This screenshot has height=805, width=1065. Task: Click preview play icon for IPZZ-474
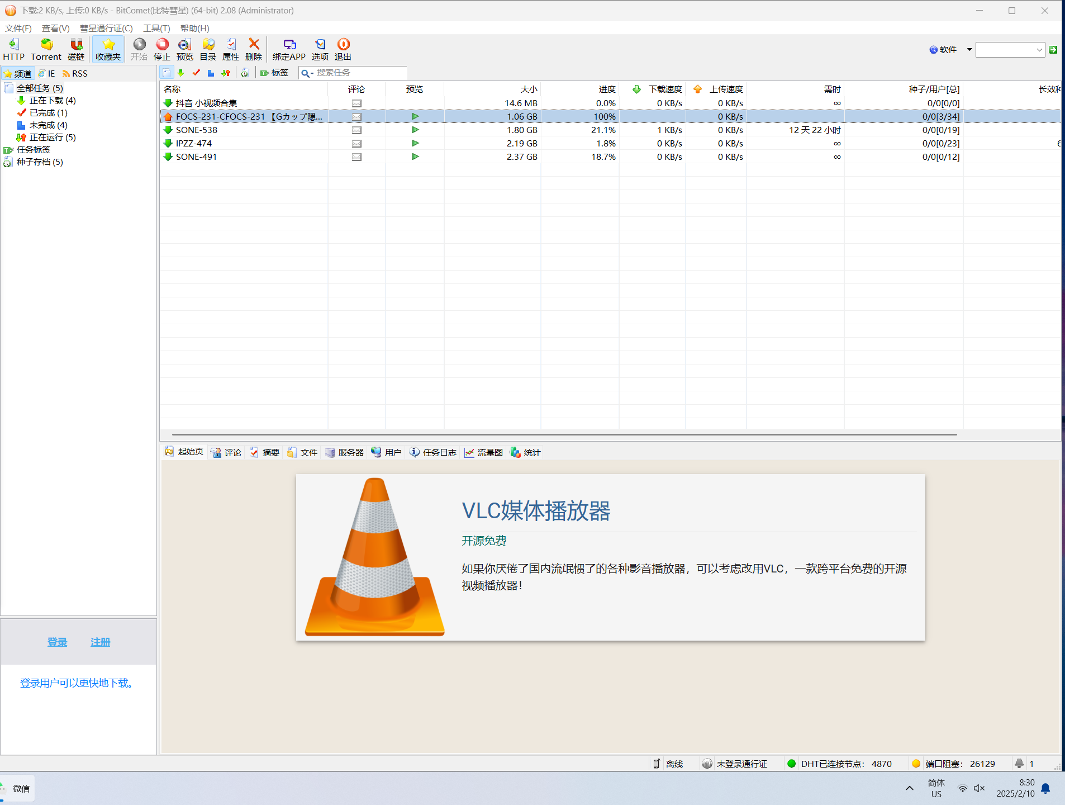tap(415, 143)
